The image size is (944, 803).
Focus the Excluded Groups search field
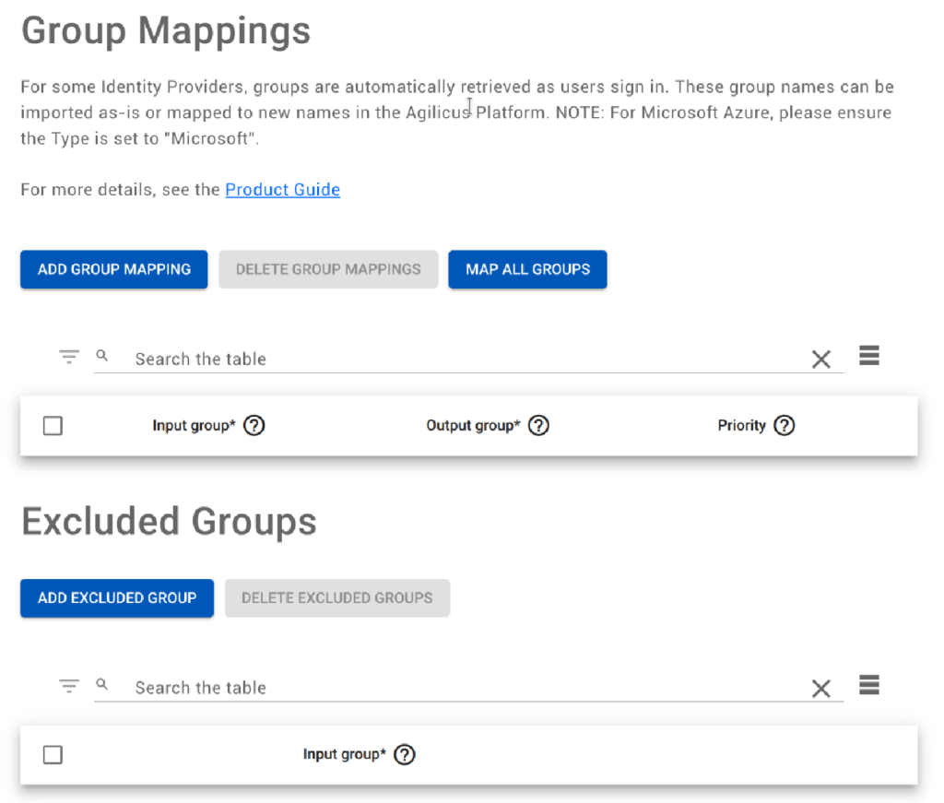pyautogui.click(x=461, y=689)
